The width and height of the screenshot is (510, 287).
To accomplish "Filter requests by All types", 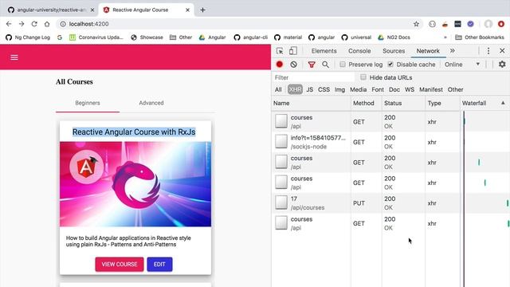I will [278, 89].
